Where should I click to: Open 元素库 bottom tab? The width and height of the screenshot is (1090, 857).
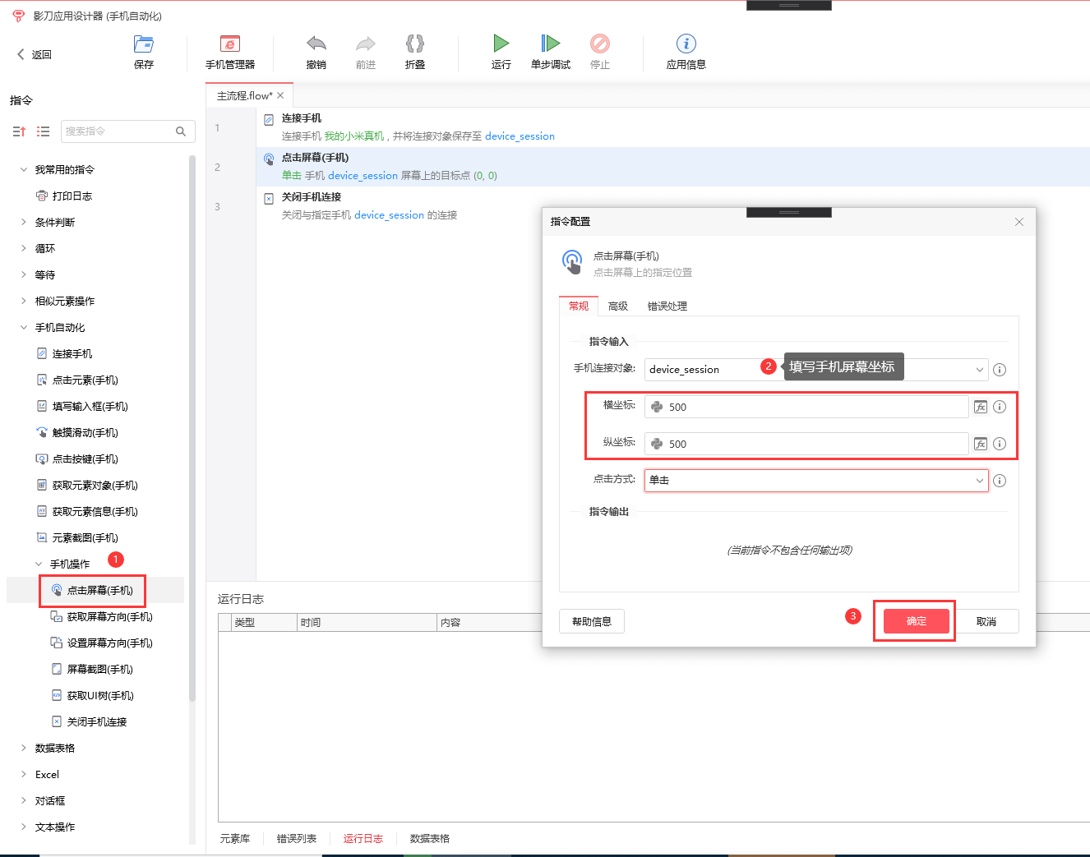pyautogui.click(x=235, y=838)
